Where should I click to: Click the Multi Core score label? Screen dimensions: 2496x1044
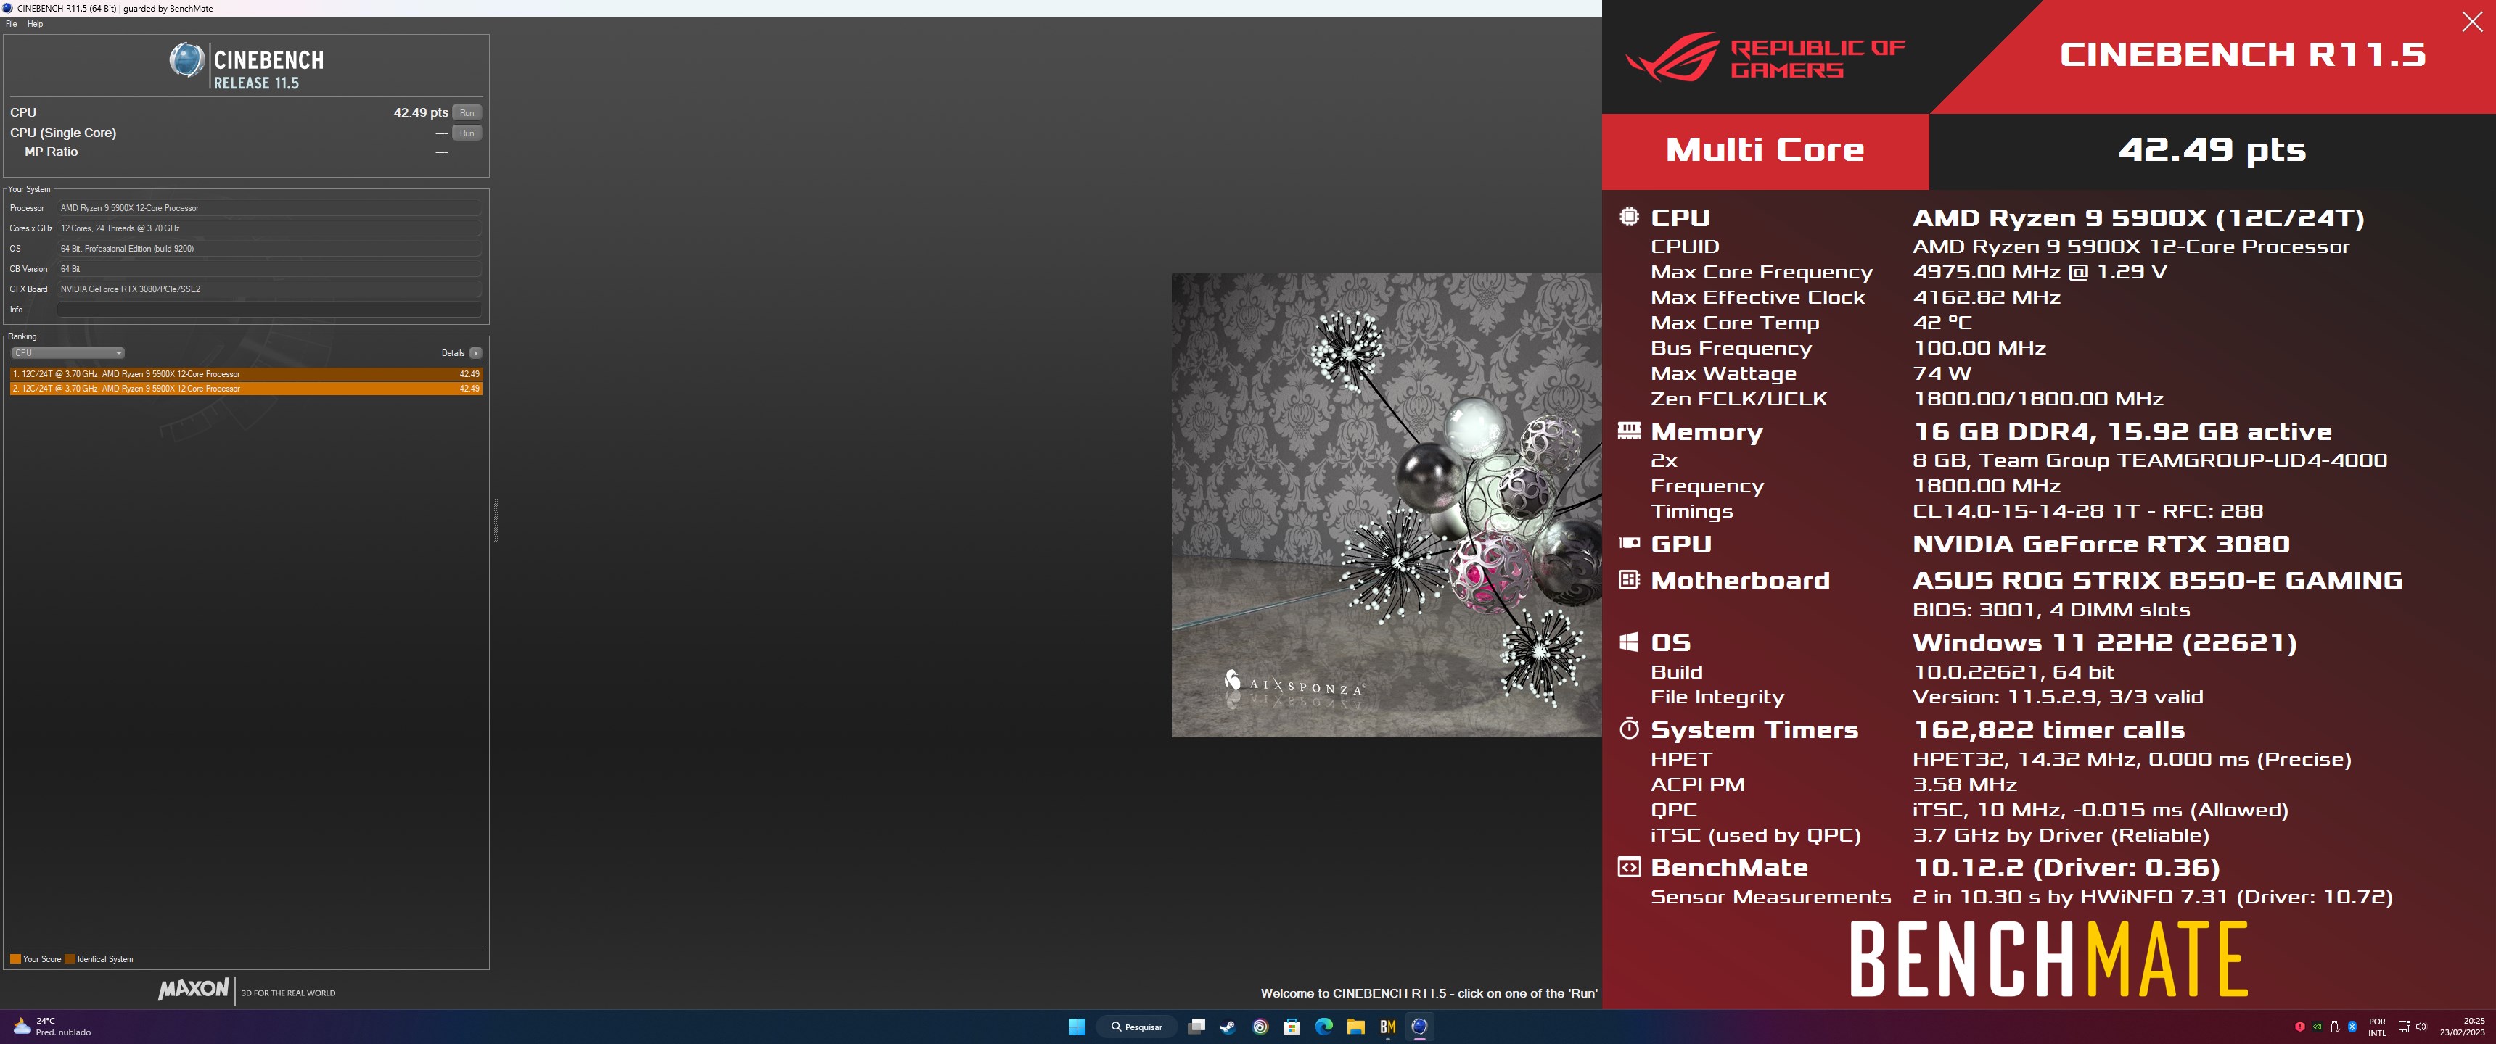click(1765, 150)
